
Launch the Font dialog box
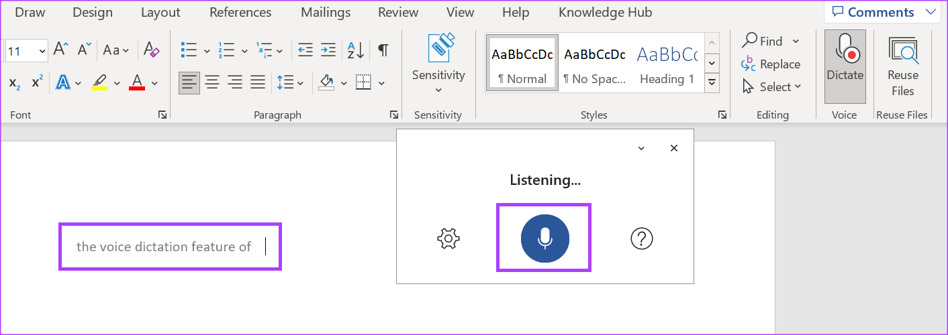coord(162,115)
